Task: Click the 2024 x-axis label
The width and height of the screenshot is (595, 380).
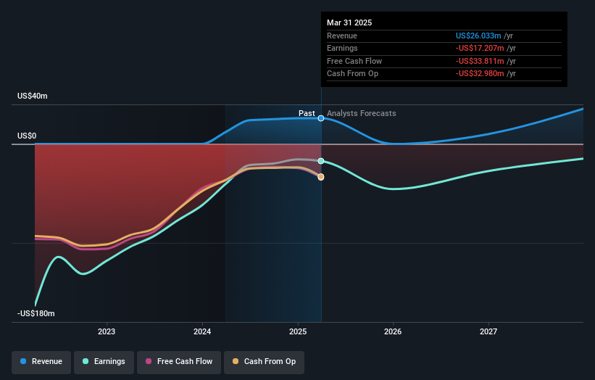Action: 202,332
